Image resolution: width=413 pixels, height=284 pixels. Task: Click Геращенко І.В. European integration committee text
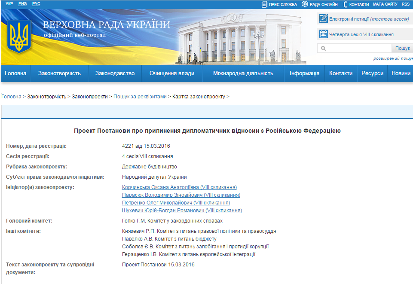[x=189, y=254]
